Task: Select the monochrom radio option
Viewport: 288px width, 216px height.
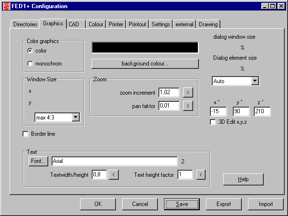Action: click(31, 64)
